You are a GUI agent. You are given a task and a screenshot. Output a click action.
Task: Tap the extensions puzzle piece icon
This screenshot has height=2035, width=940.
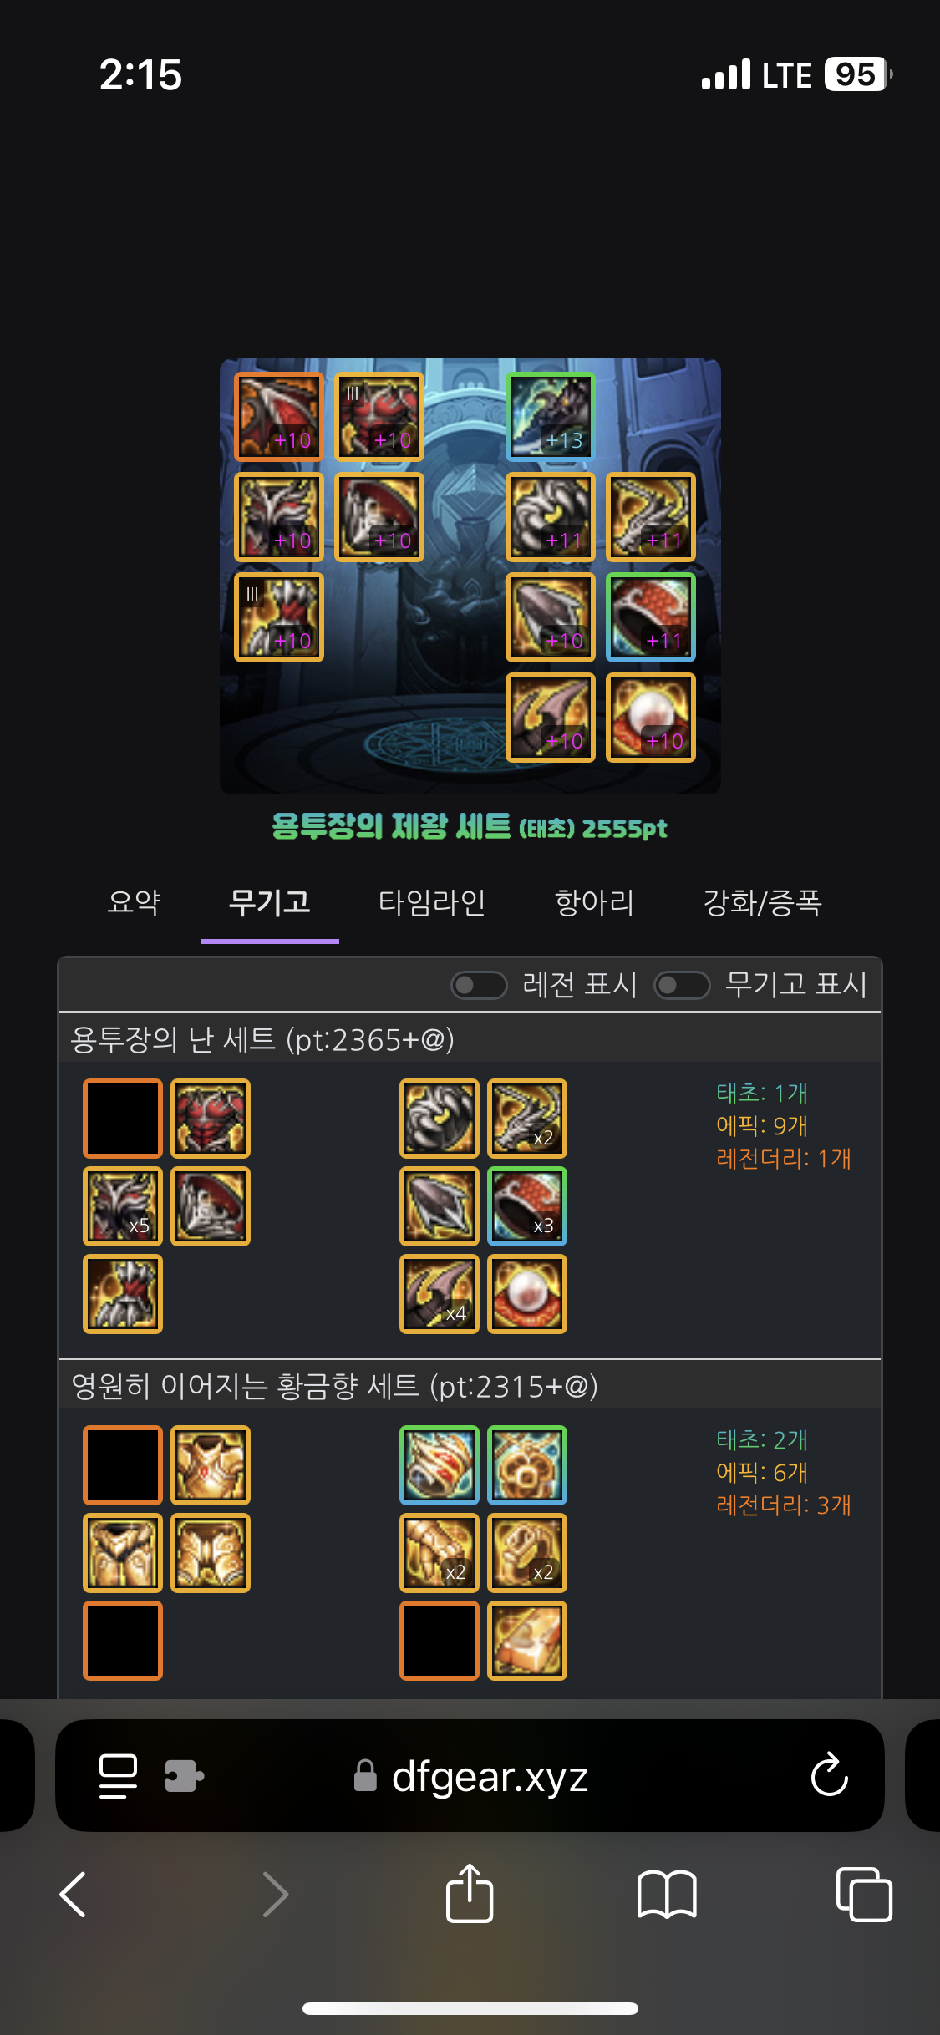pos(184,1775)
